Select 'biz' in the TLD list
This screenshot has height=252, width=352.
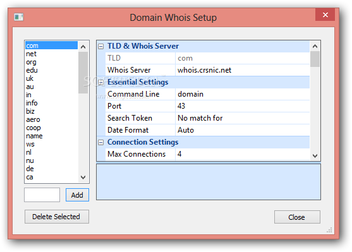pyautogui.click(x=51, y=111)
